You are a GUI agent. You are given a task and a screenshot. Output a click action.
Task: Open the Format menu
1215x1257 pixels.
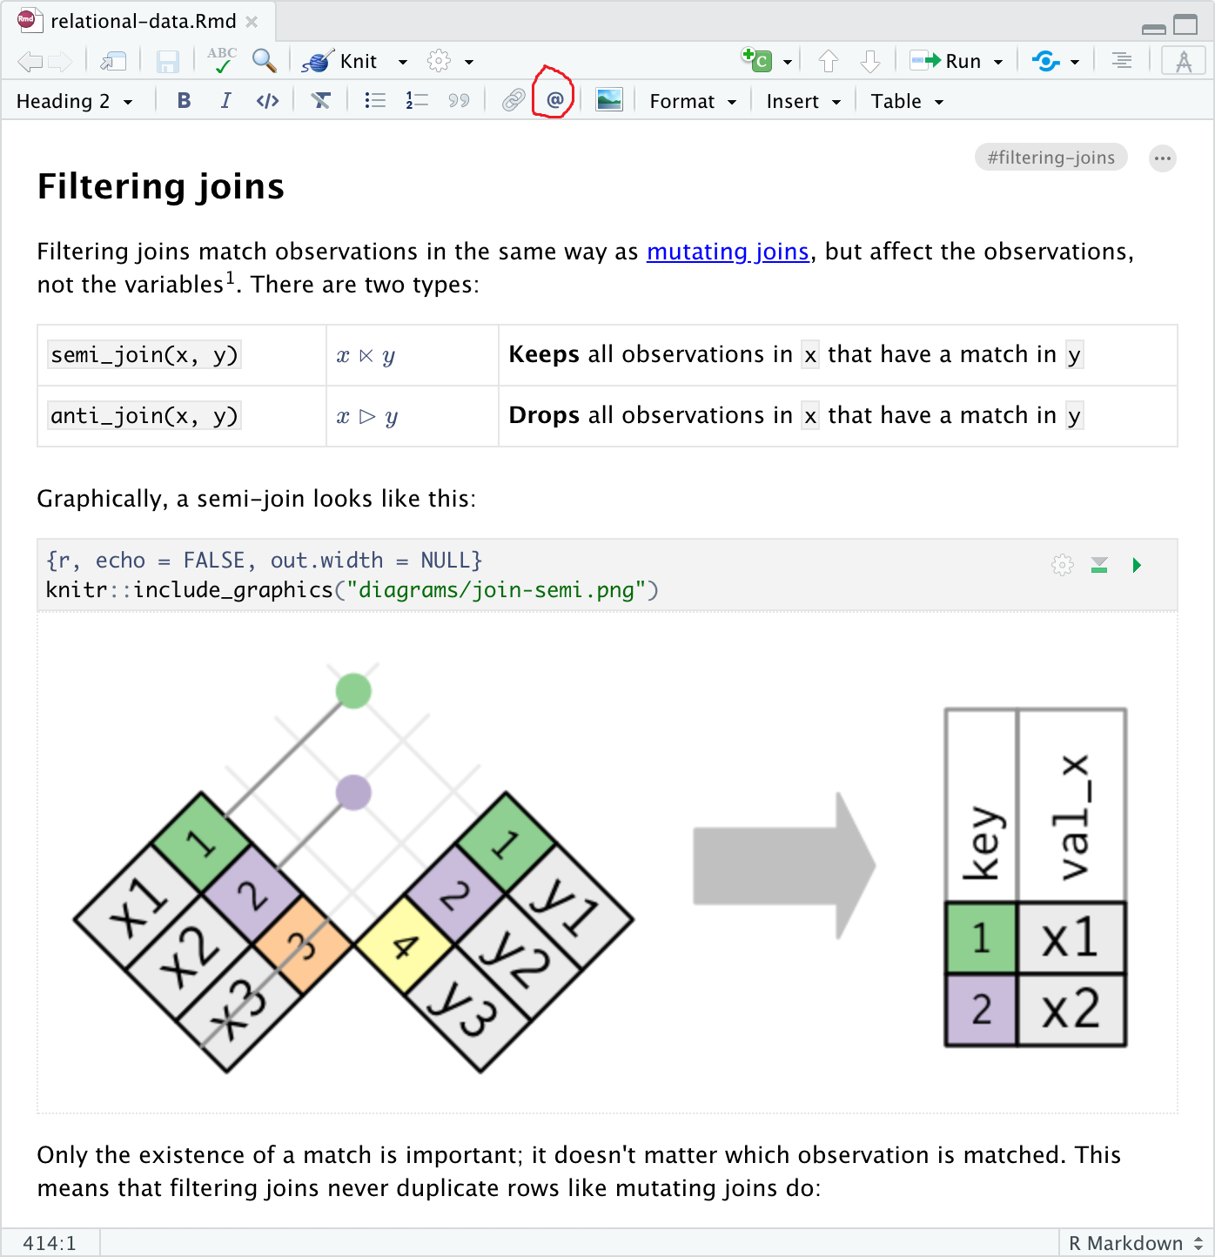coord(693,101)
